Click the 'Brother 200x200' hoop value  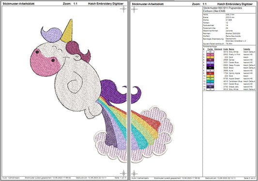(x=233, y=33)
